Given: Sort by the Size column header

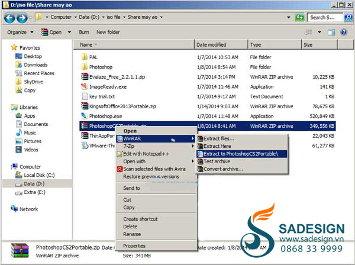Looking at the screenshot, I should (x=319, y=44).
